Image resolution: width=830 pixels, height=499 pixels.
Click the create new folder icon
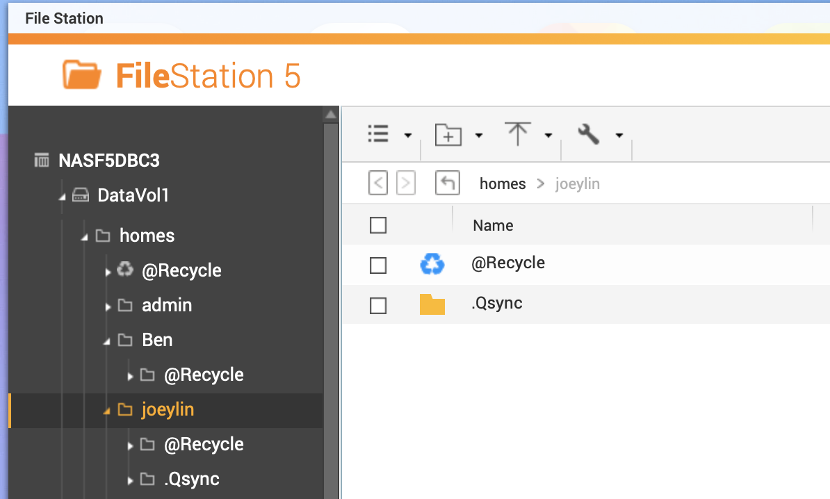(x=448, y=134)
